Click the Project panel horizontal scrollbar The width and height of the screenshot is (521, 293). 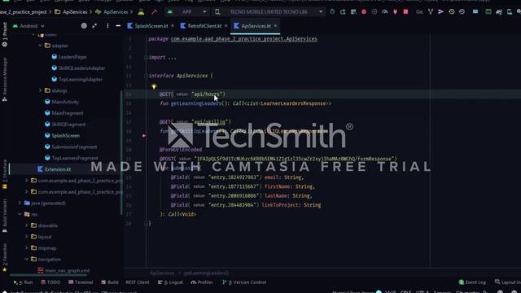coord(48,275)
